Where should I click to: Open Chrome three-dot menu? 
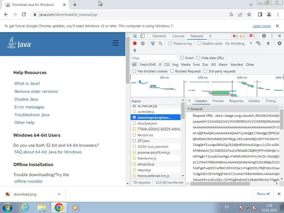pos(278,14)
